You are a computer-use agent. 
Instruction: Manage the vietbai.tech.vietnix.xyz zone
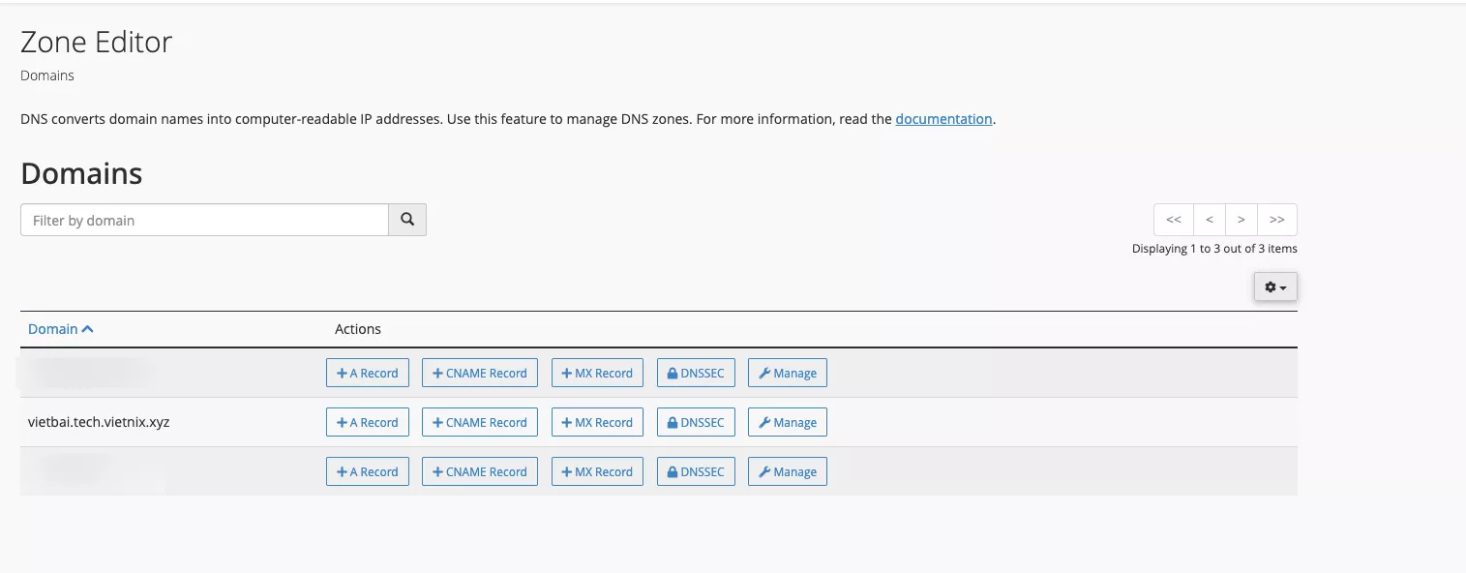pos(787,423)
